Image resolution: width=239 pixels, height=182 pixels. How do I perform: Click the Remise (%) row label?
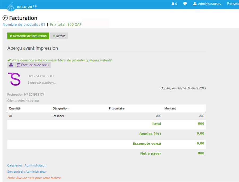(150, 134)
